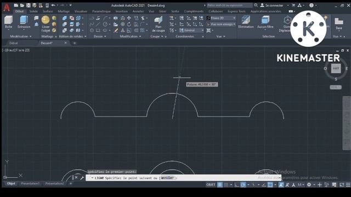The width and height of the screenshot is (351, 197).
Task: Click the keyword search input field
Action: pos(230,5)
